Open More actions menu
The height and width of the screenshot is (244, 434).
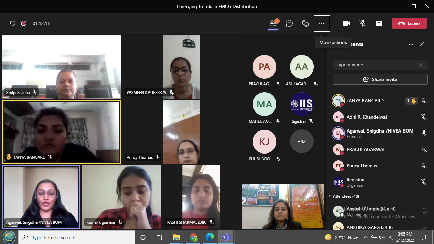[322, 23]
